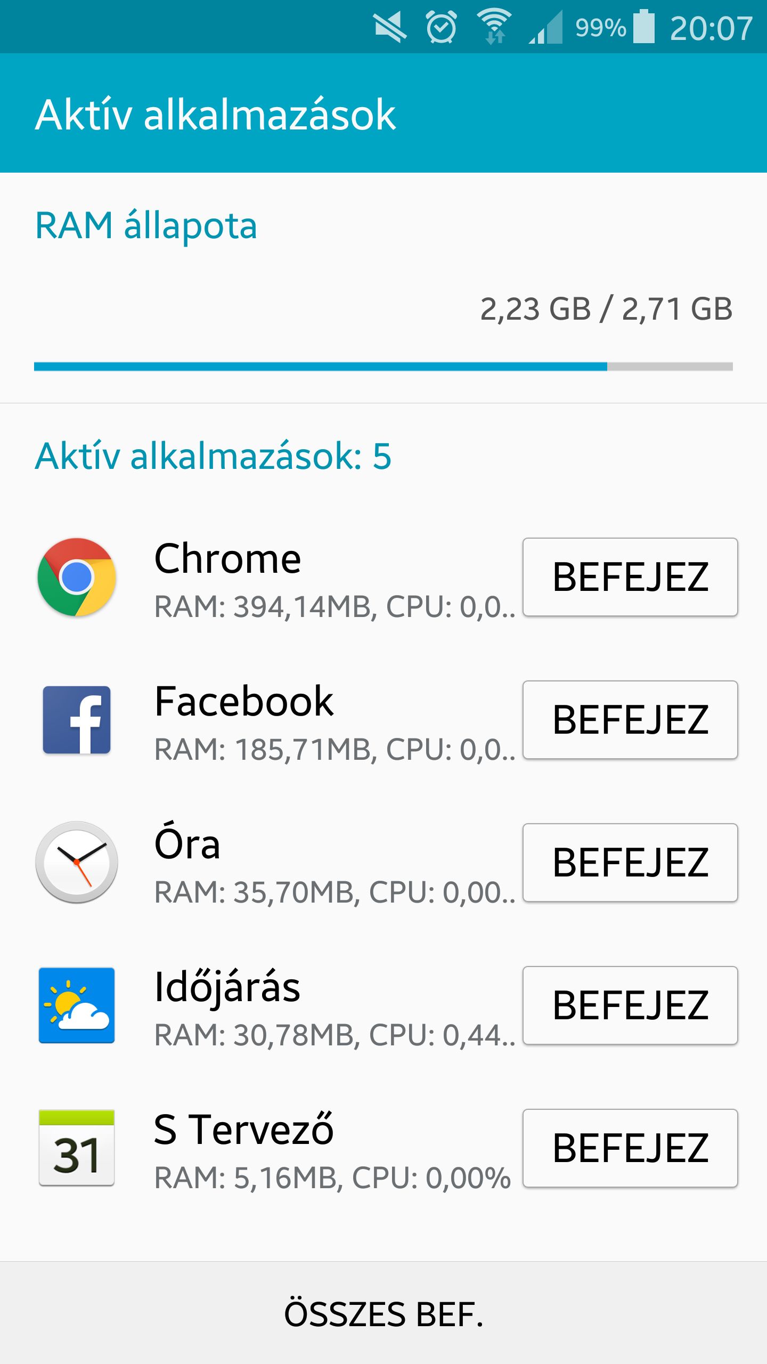Tap the Óra clock icon
The image size is (767, 1364).
coord(77,862)
